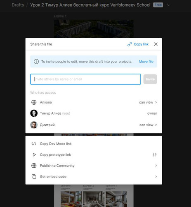Select Copy prototype link

(x=55, y=155)
